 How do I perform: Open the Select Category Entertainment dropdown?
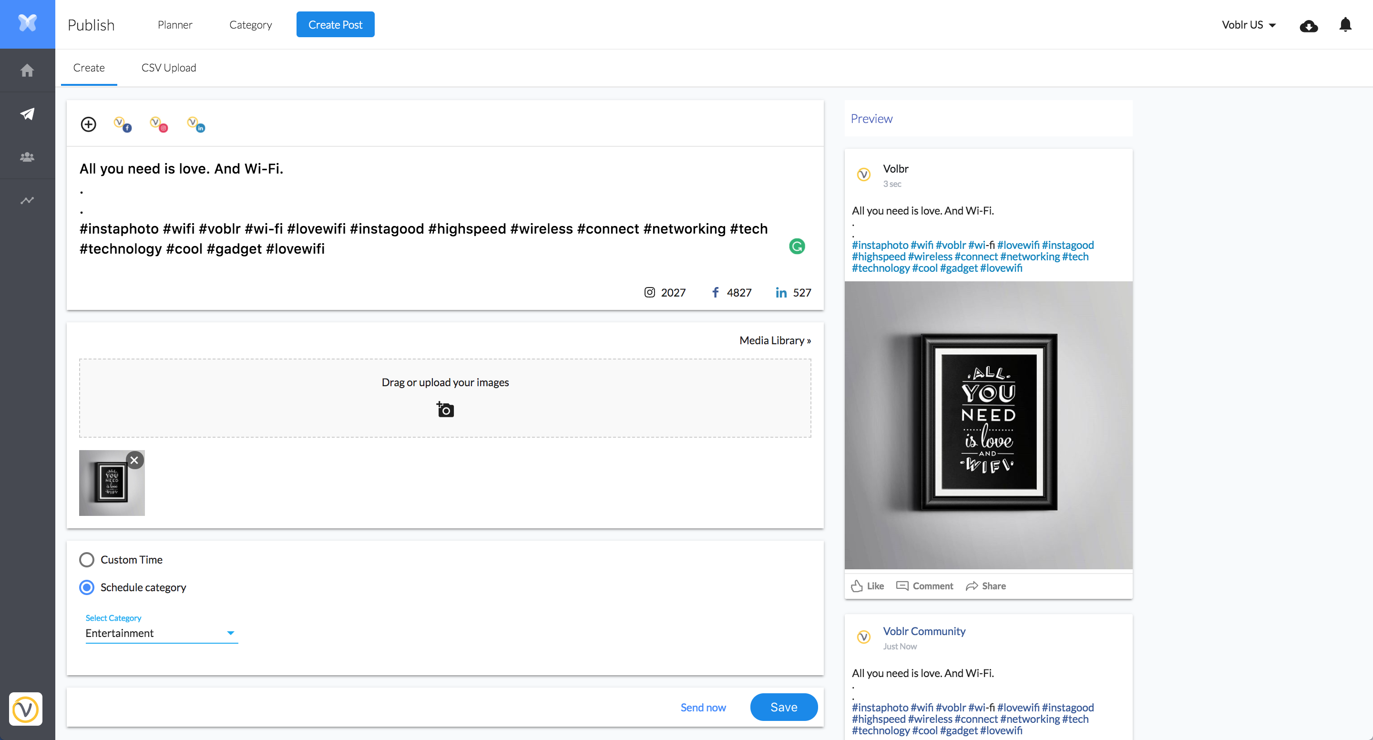point(162,633)
